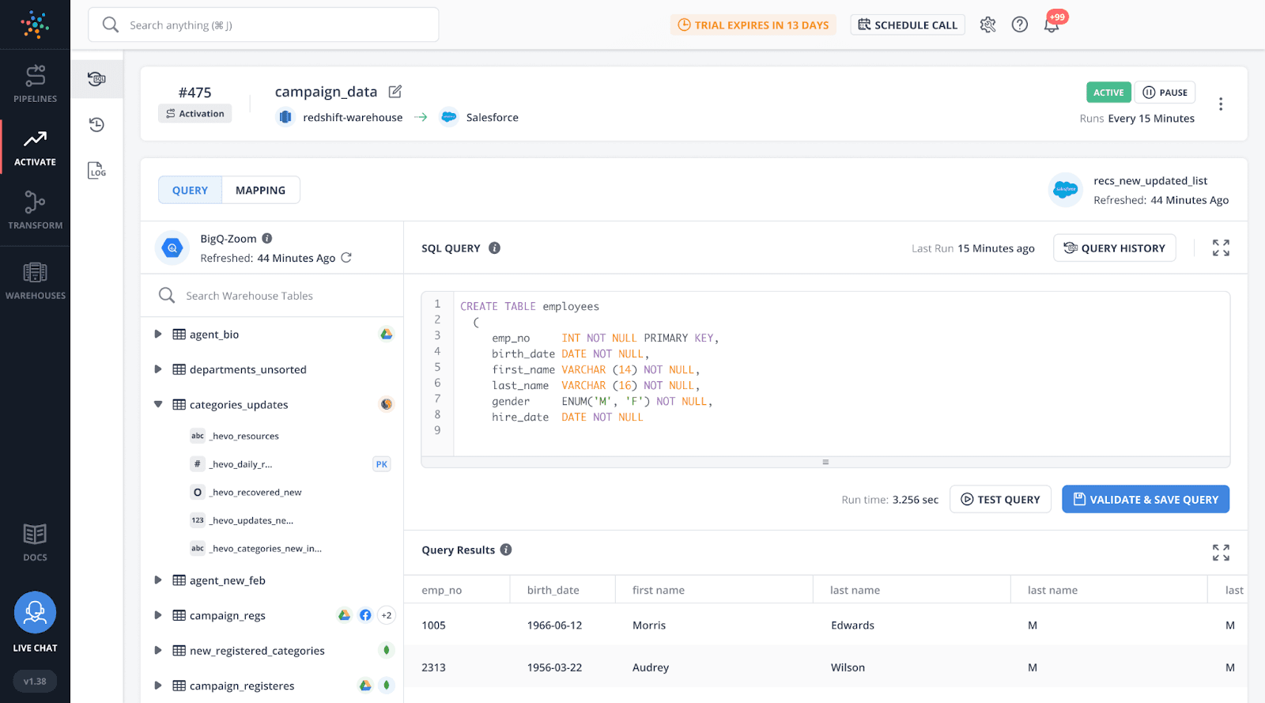The width and height of the screenshot is (1265, 703).
Task: Select the _hevo_updates_ne... column
Action: coord(251,520)
